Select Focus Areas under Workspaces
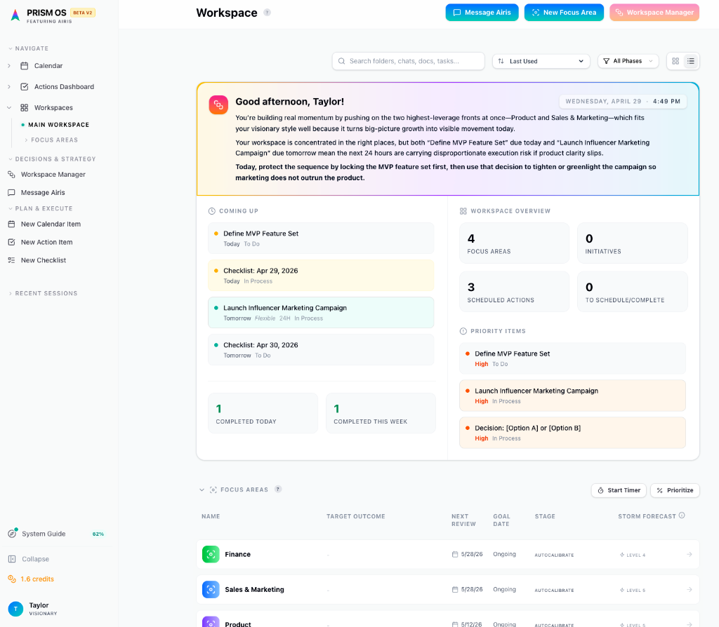Image resolution: width=719 pixels, height=627 pixels. 54,140
